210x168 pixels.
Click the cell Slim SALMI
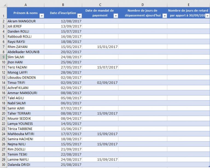[26, 57]
